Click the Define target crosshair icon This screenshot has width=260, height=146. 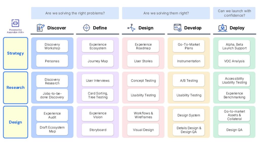86,28
